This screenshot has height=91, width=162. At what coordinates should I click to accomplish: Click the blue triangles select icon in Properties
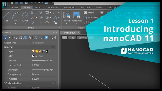pos(25,38)
